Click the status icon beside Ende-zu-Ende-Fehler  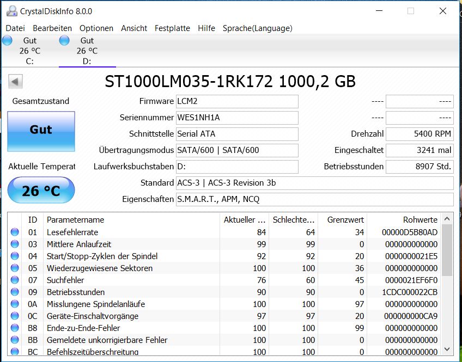(14, 328)
